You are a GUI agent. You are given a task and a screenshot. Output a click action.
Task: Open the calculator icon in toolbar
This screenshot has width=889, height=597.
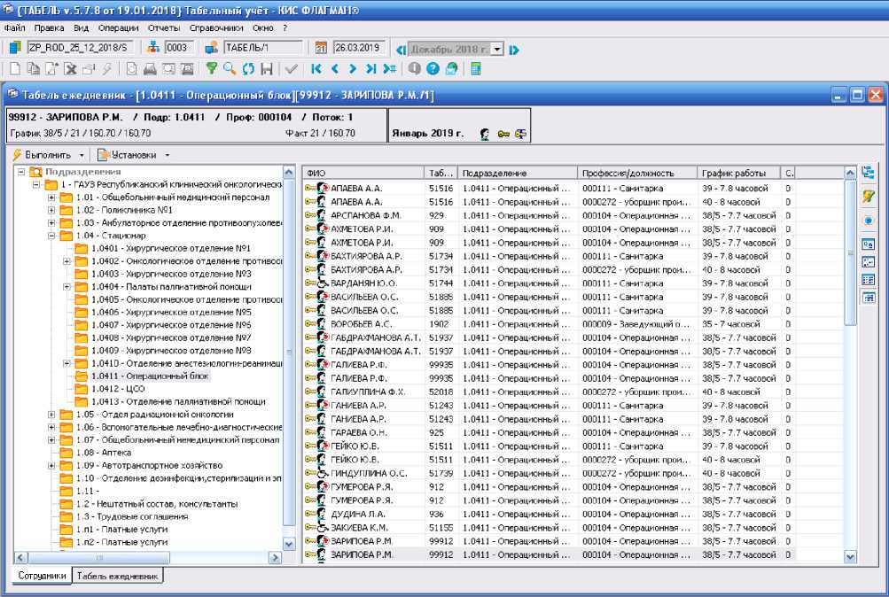(476, 69)
